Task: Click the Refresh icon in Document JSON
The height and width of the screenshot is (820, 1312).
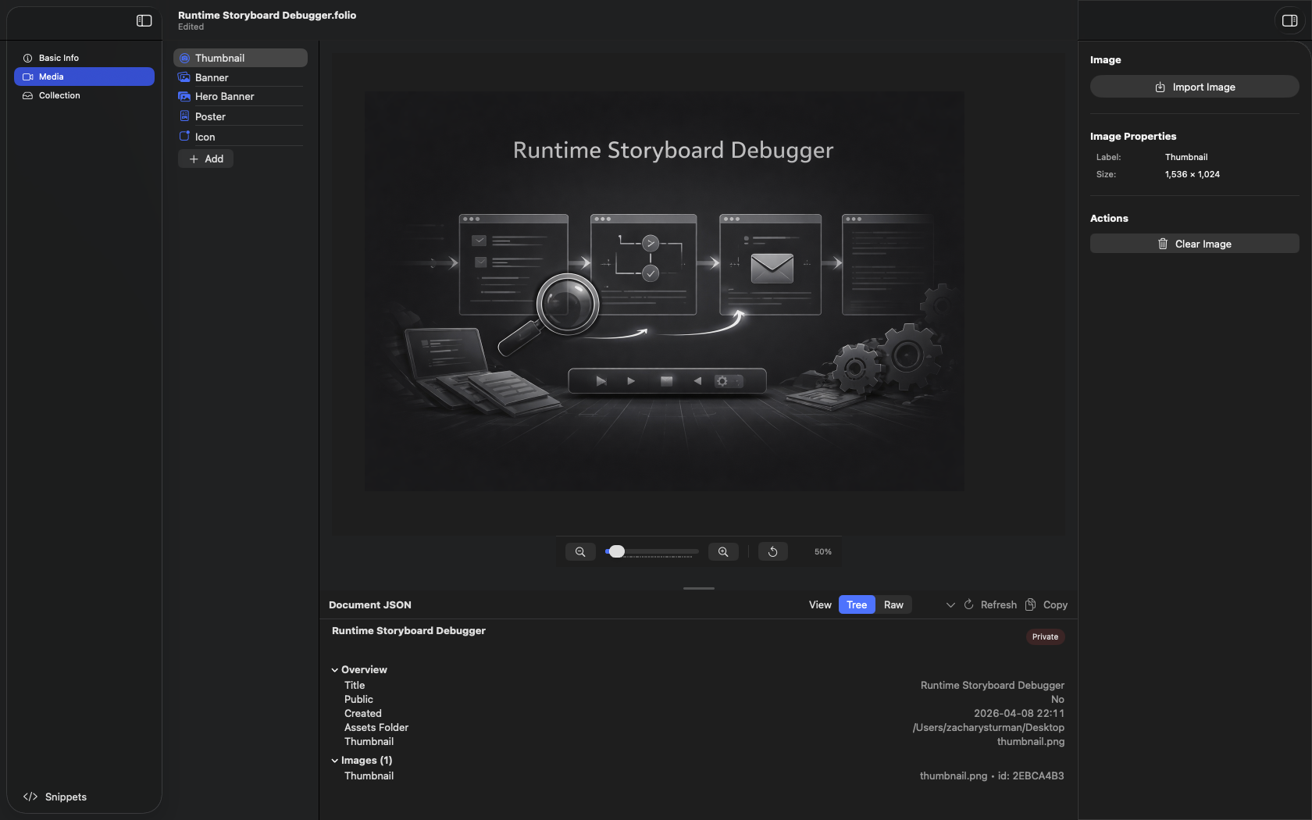Action: [x=969, y=604]
